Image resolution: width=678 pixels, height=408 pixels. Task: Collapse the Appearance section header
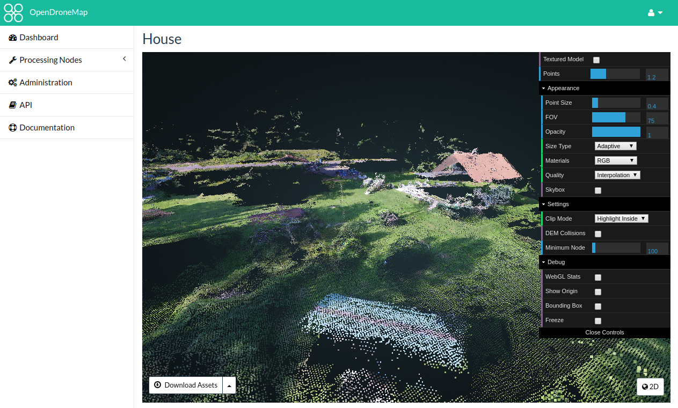point(563,88)
